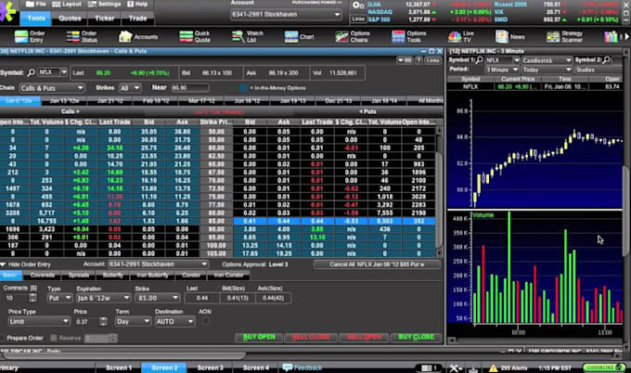
Task: Open the Accounts tool
Action: (x=138, y=36)
